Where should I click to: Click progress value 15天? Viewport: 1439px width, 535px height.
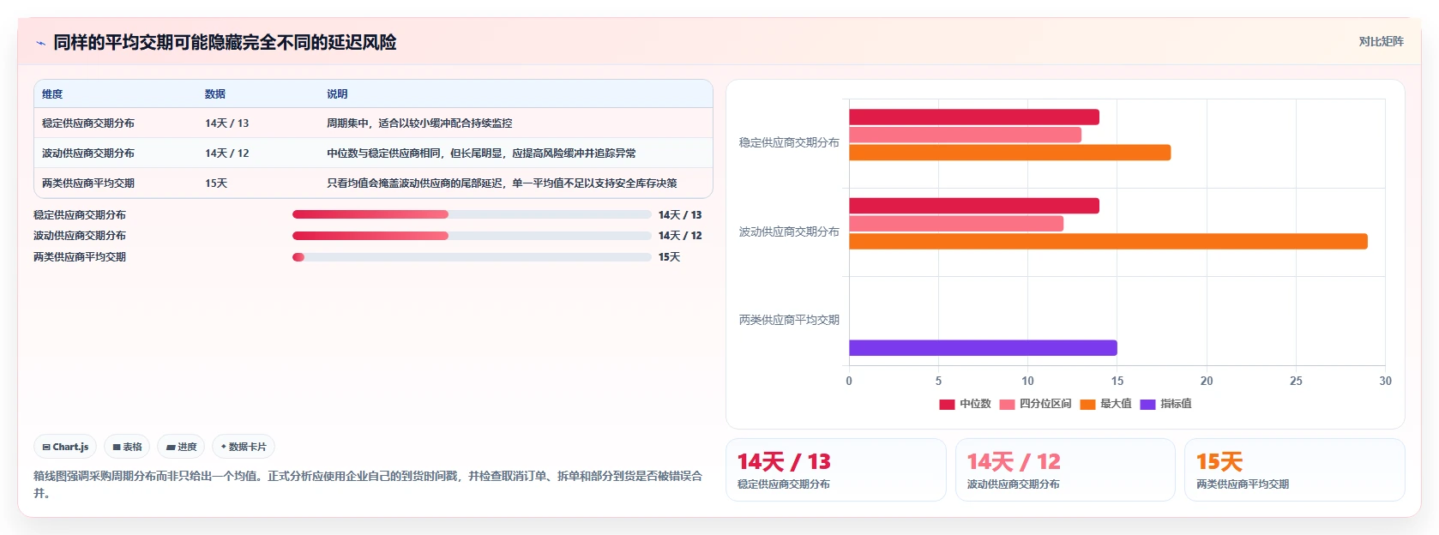(x=669, y=257)
